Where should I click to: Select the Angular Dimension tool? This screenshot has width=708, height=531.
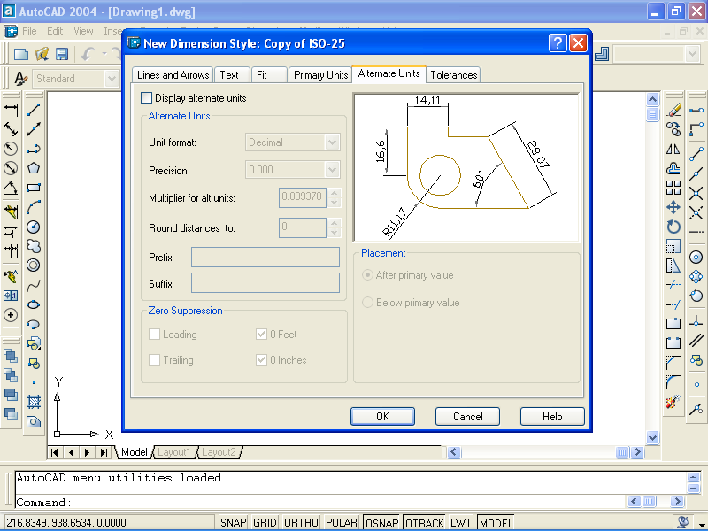pos(11,188)
